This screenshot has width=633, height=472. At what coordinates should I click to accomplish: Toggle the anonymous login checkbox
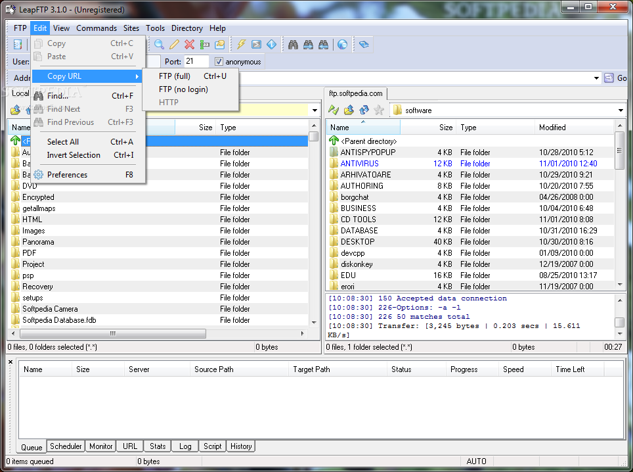click(219, 61)
